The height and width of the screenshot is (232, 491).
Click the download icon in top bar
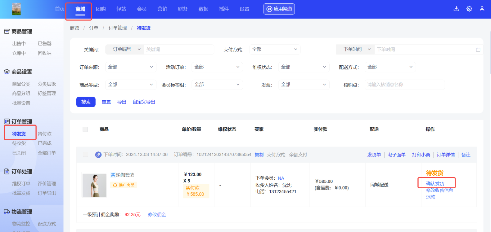point(456,9)
